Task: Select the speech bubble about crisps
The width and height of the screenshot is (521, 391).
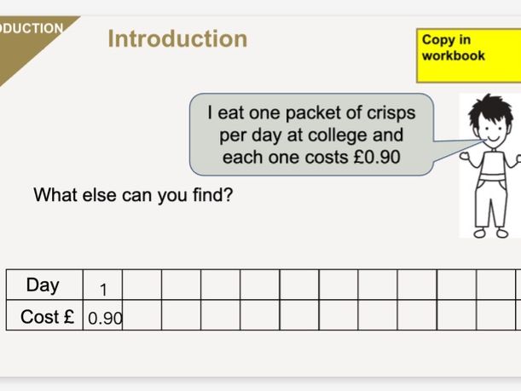Action: [x=311, y=134]
